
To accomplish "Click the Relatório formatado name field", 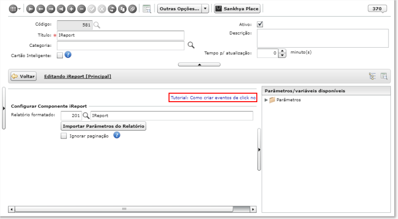I will coord(172,116).
